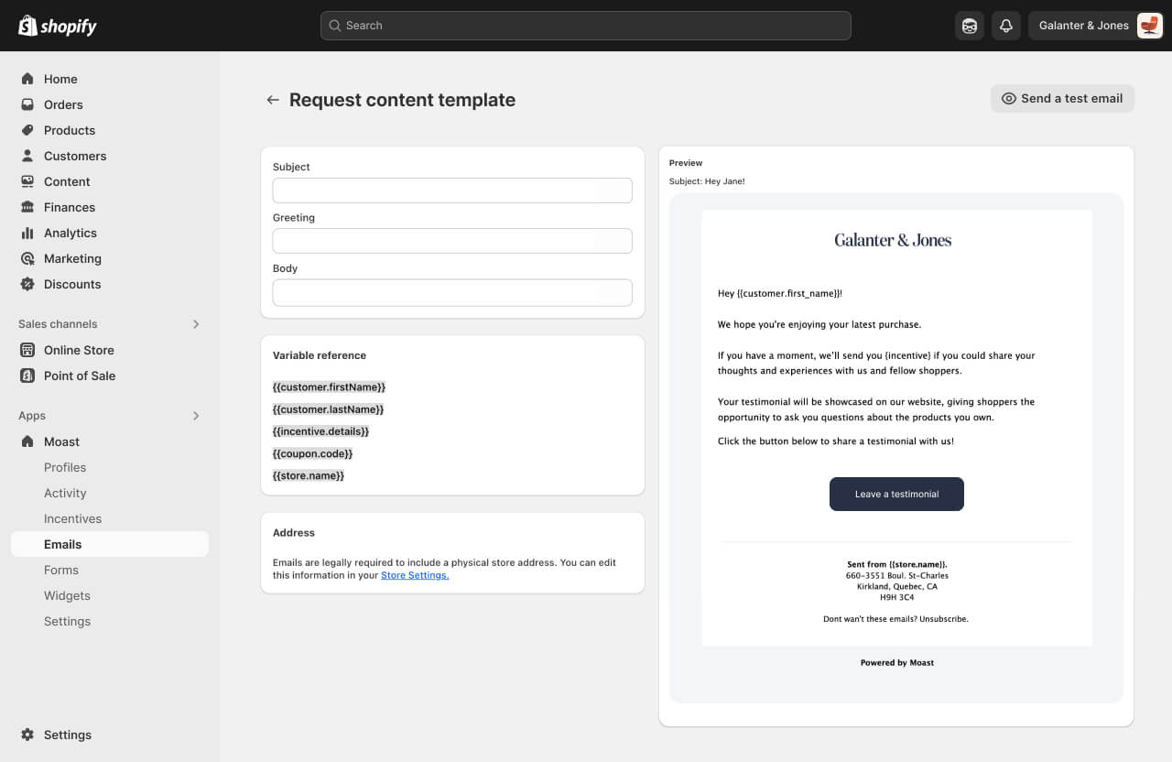Navigate to Analytics in the sidebar

coord(71,233)
